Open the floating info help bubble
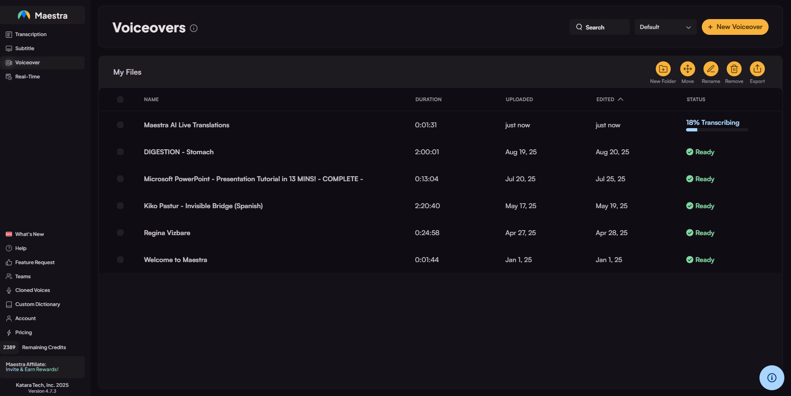The height and width of the screenshot is (396, 791). tap(772, 377)
